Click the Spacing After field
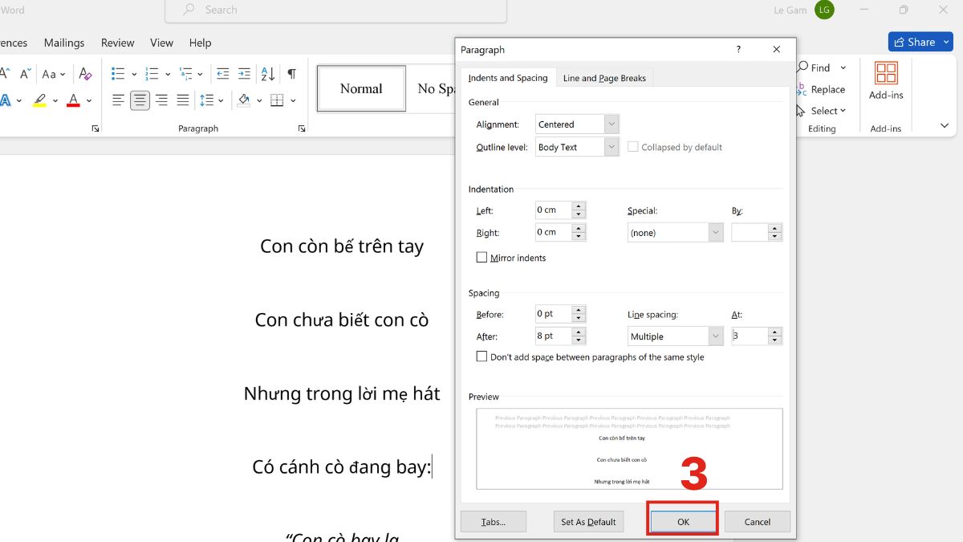 (553, 336)
